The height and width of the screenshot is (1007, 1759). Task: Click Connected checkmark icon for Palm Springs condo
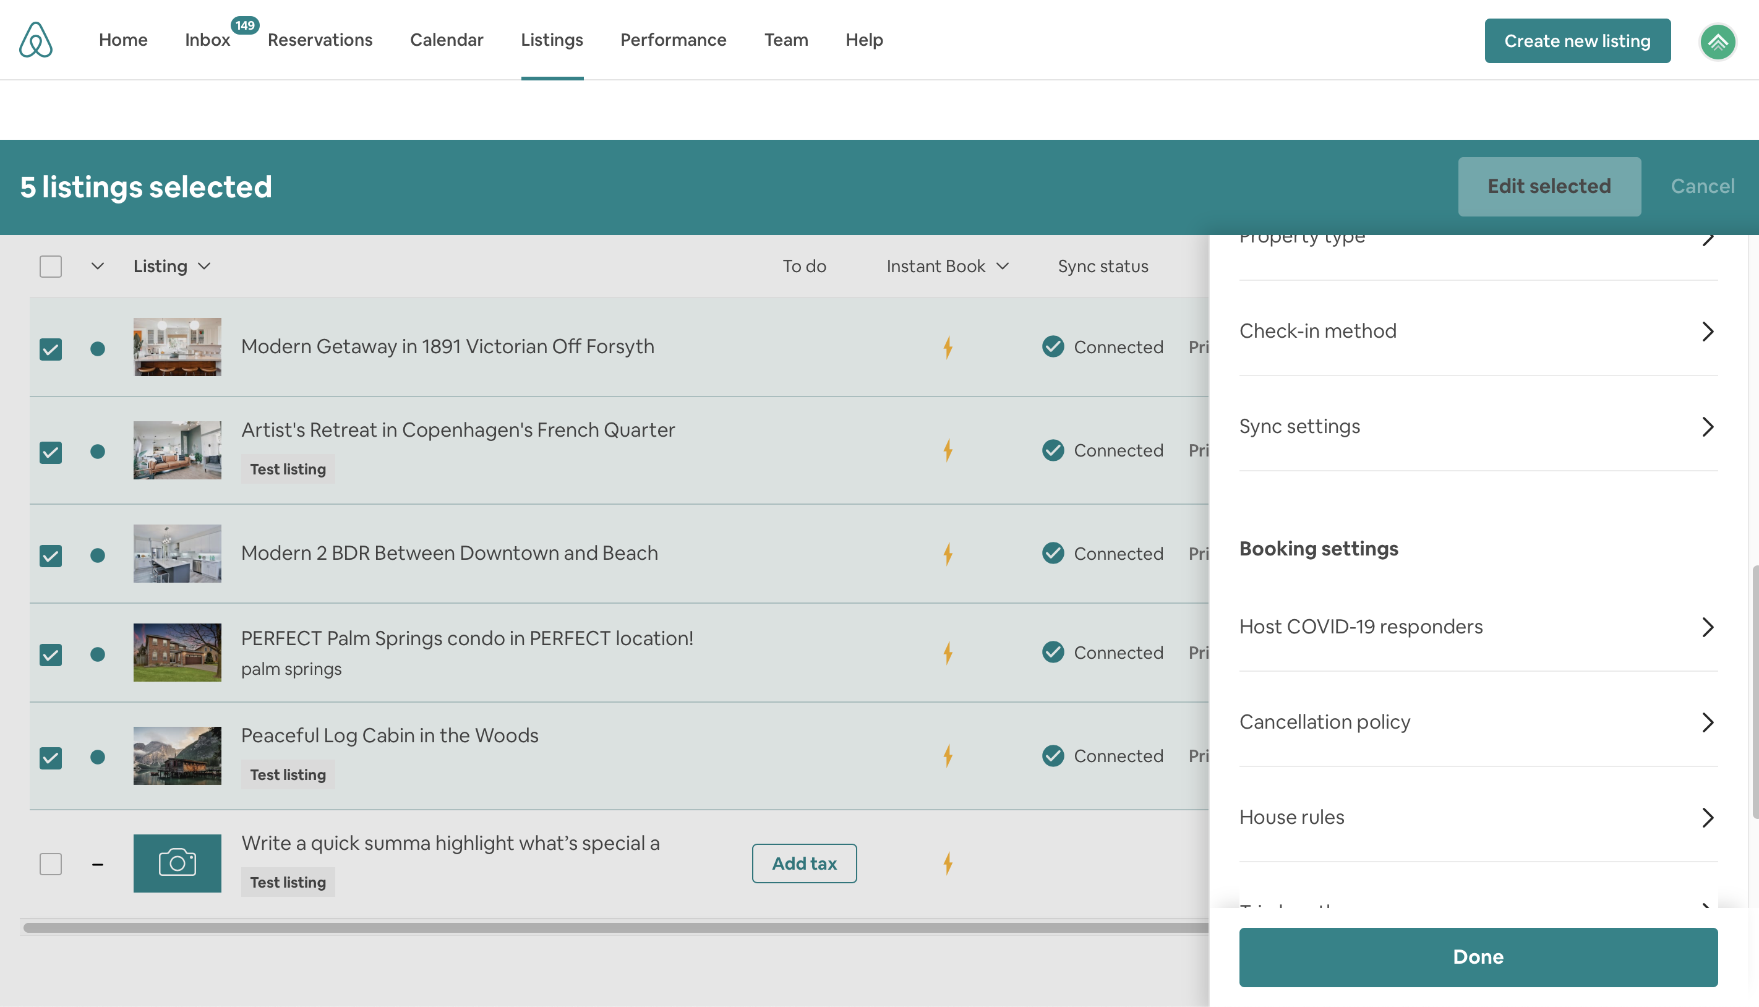click(1053, 652)
